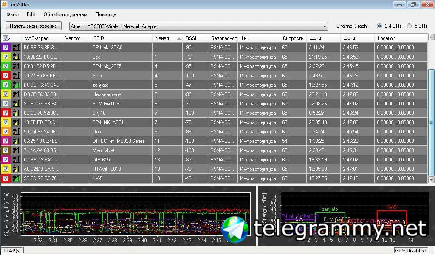The image size is (435, 255).
Task: Sort table by Vendor column header
Action: click(76, 38)
